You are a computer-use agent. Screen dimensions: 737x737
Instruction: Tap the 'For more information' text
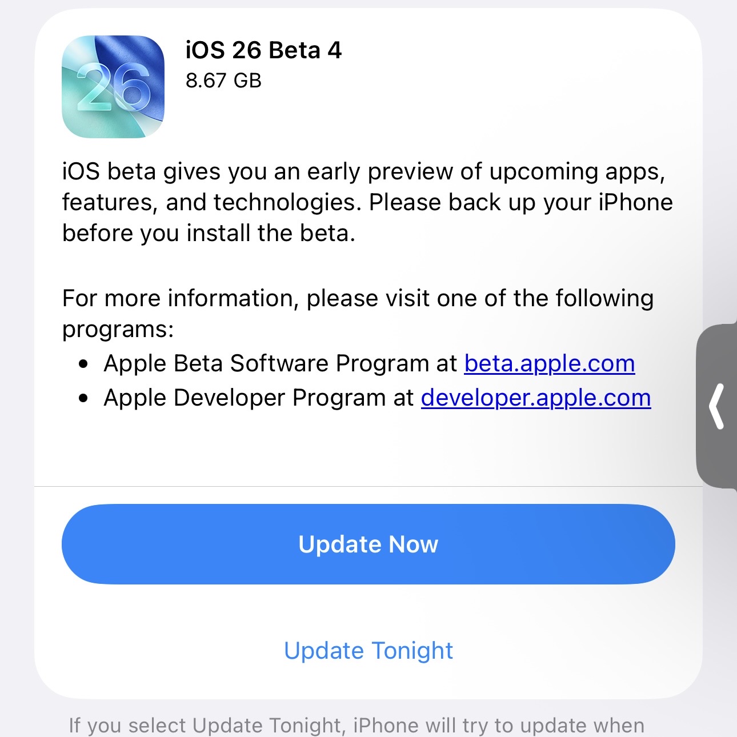tap(358, 299)
